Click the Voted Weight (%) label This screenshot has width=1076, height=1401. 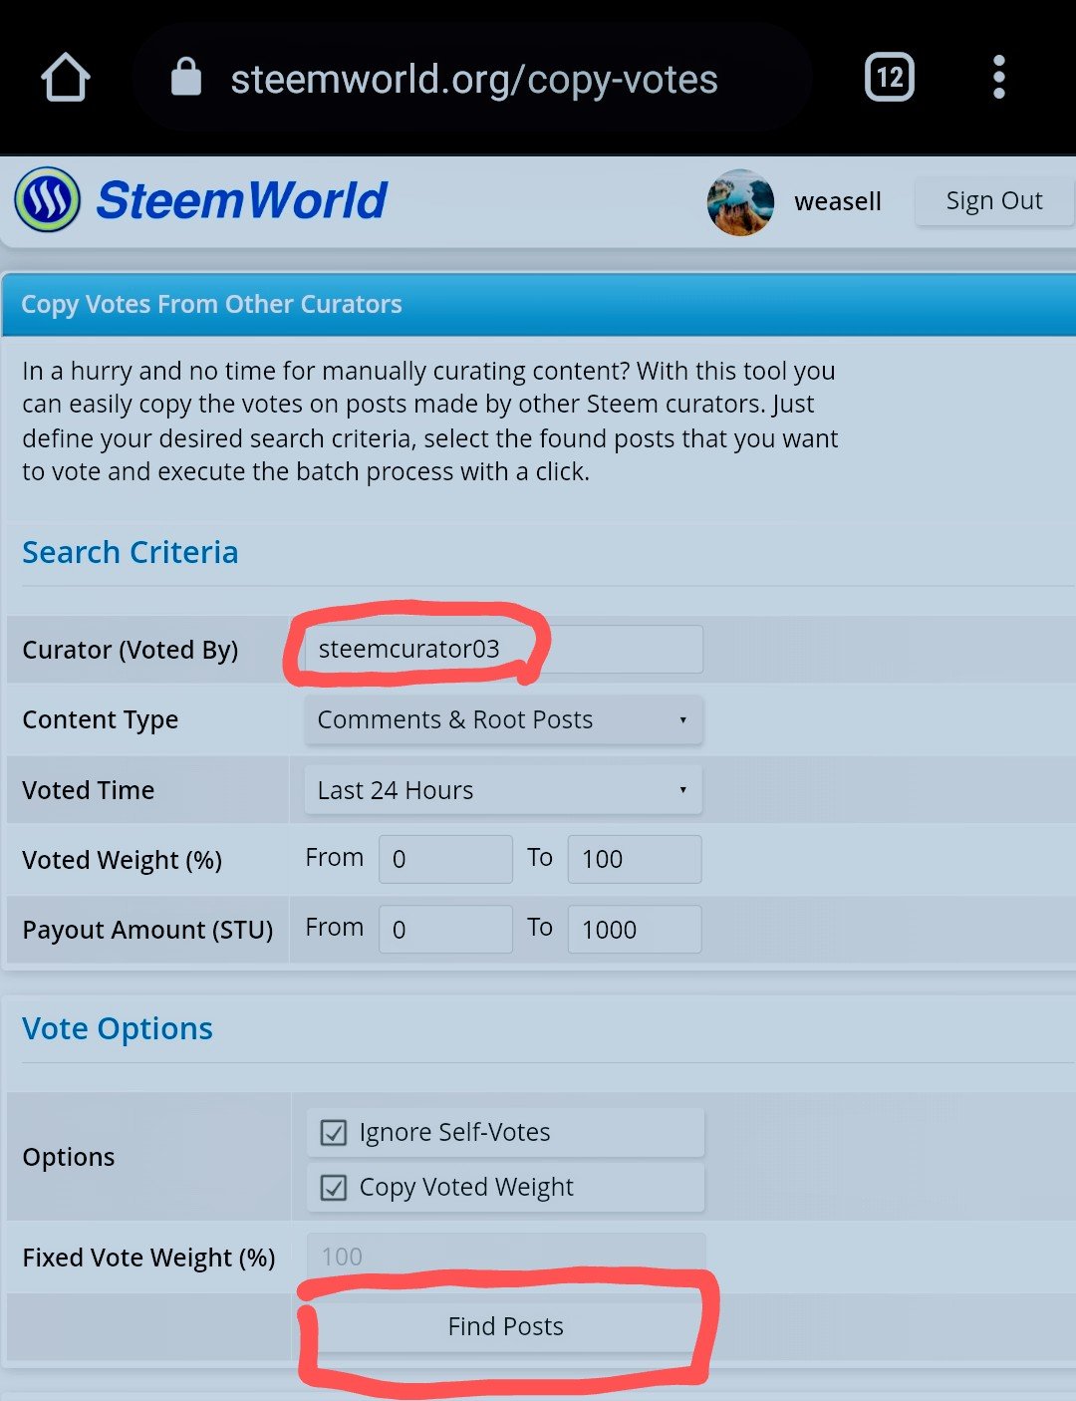tap(123, 860)
